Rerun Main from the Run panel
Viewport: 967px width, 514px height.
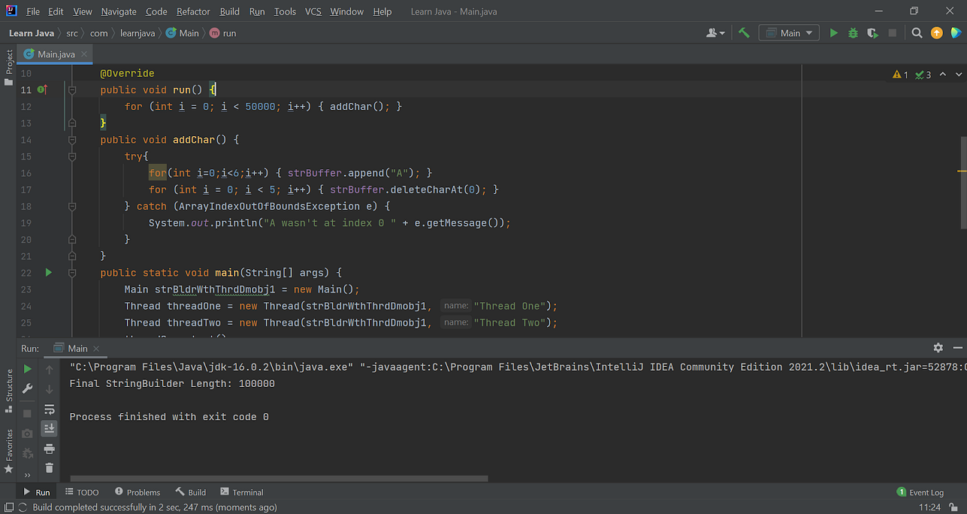(28, 369)
